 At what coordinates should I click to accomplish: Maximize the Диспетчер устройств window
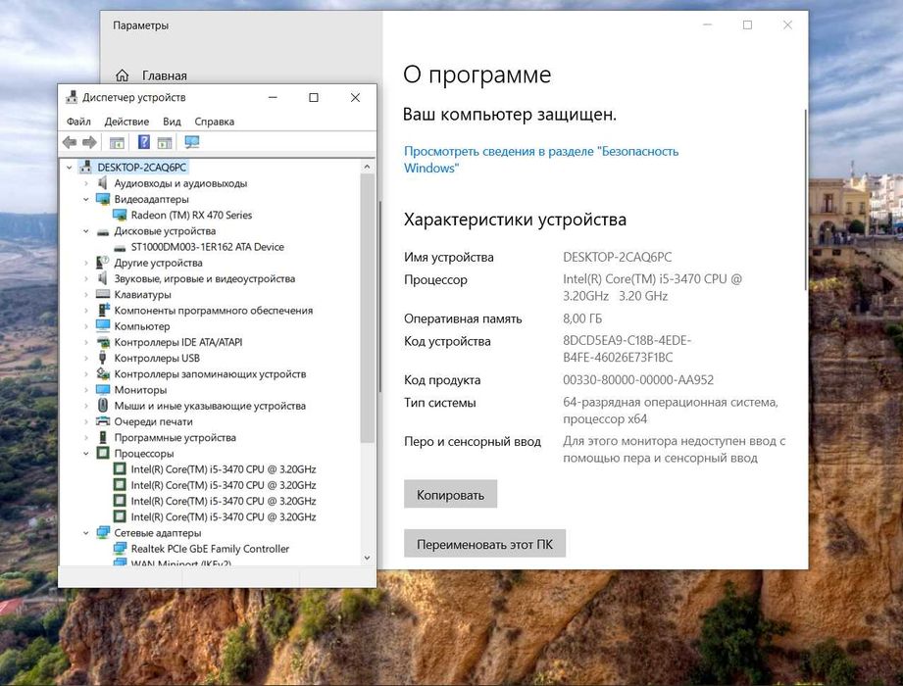coord(314,97)
